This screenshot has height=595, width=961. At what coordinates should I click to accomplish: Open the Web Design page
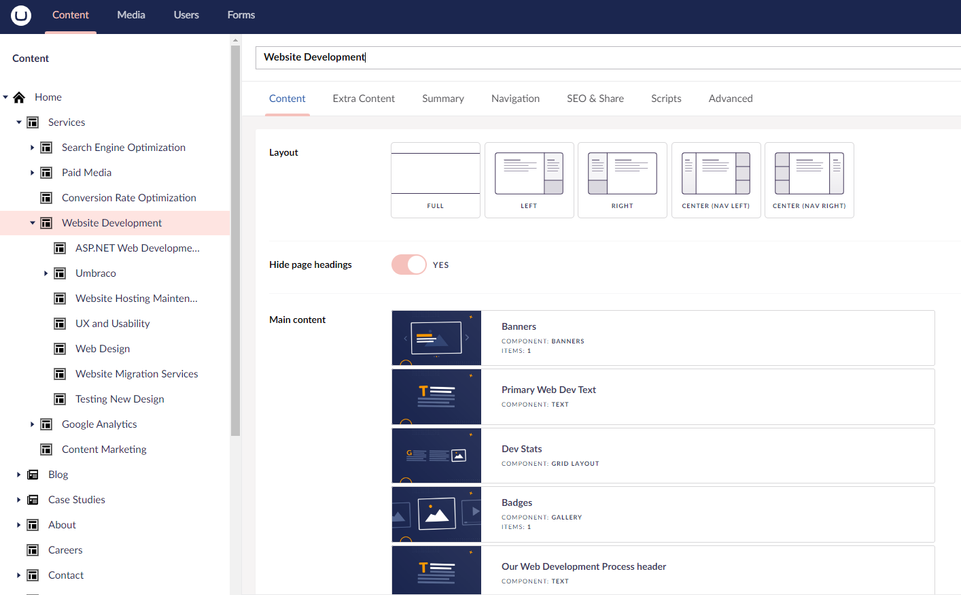103,349
